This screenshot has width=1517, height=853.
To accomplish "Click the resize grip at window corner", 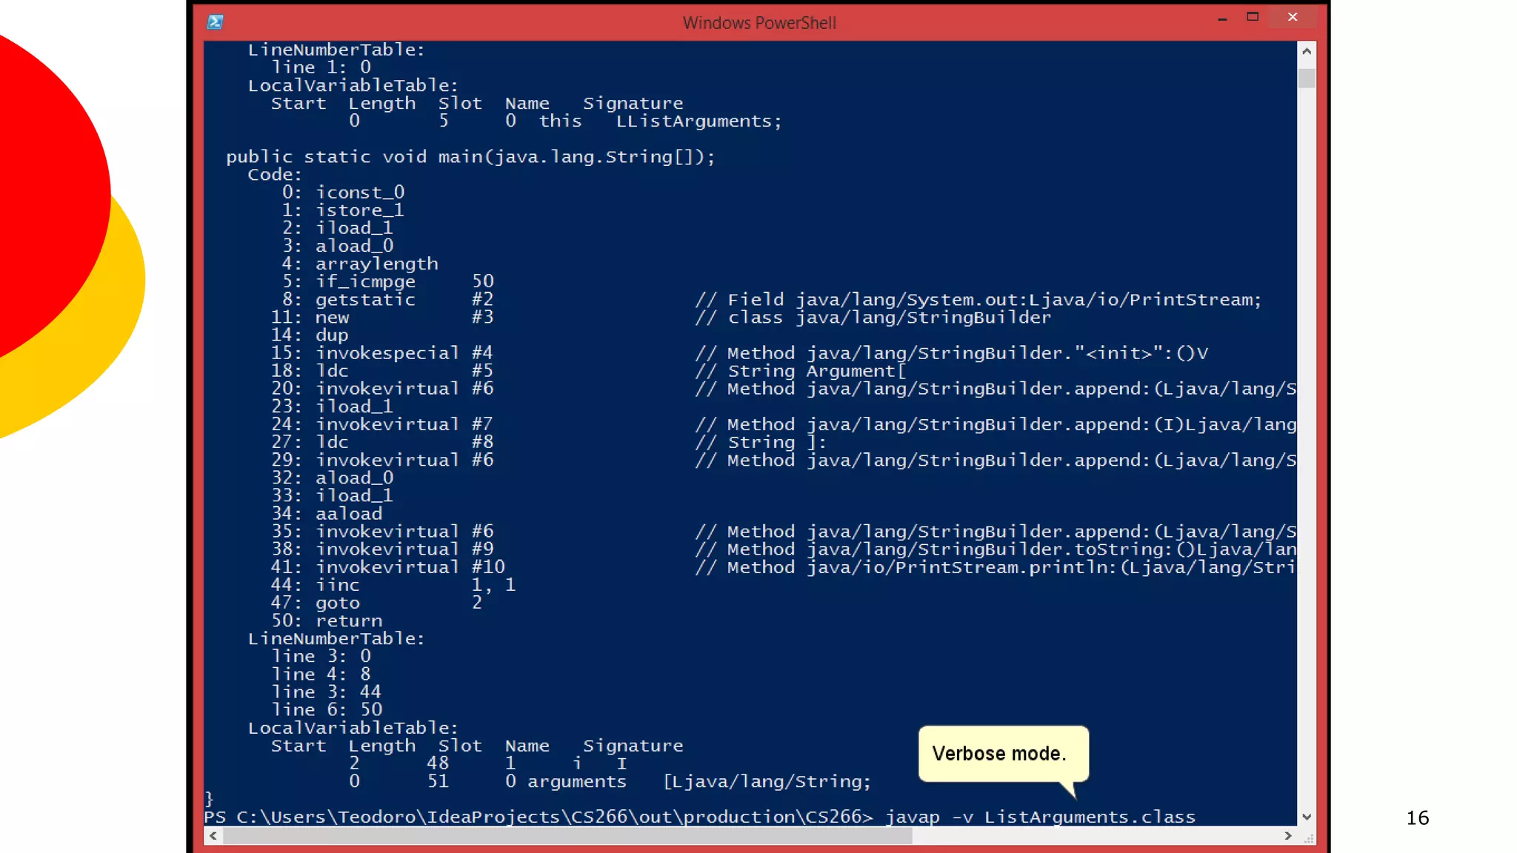I will point(1309,838).
